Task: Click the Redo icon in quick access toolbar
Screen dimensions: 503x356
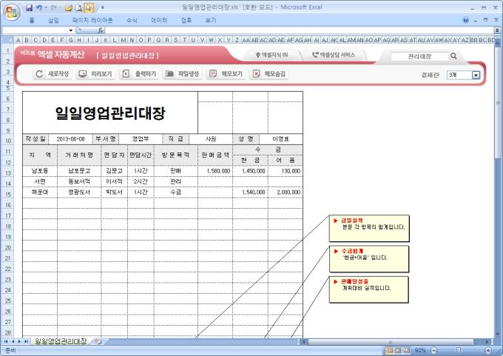Action: pyautogui.click(x=53, y=7)
